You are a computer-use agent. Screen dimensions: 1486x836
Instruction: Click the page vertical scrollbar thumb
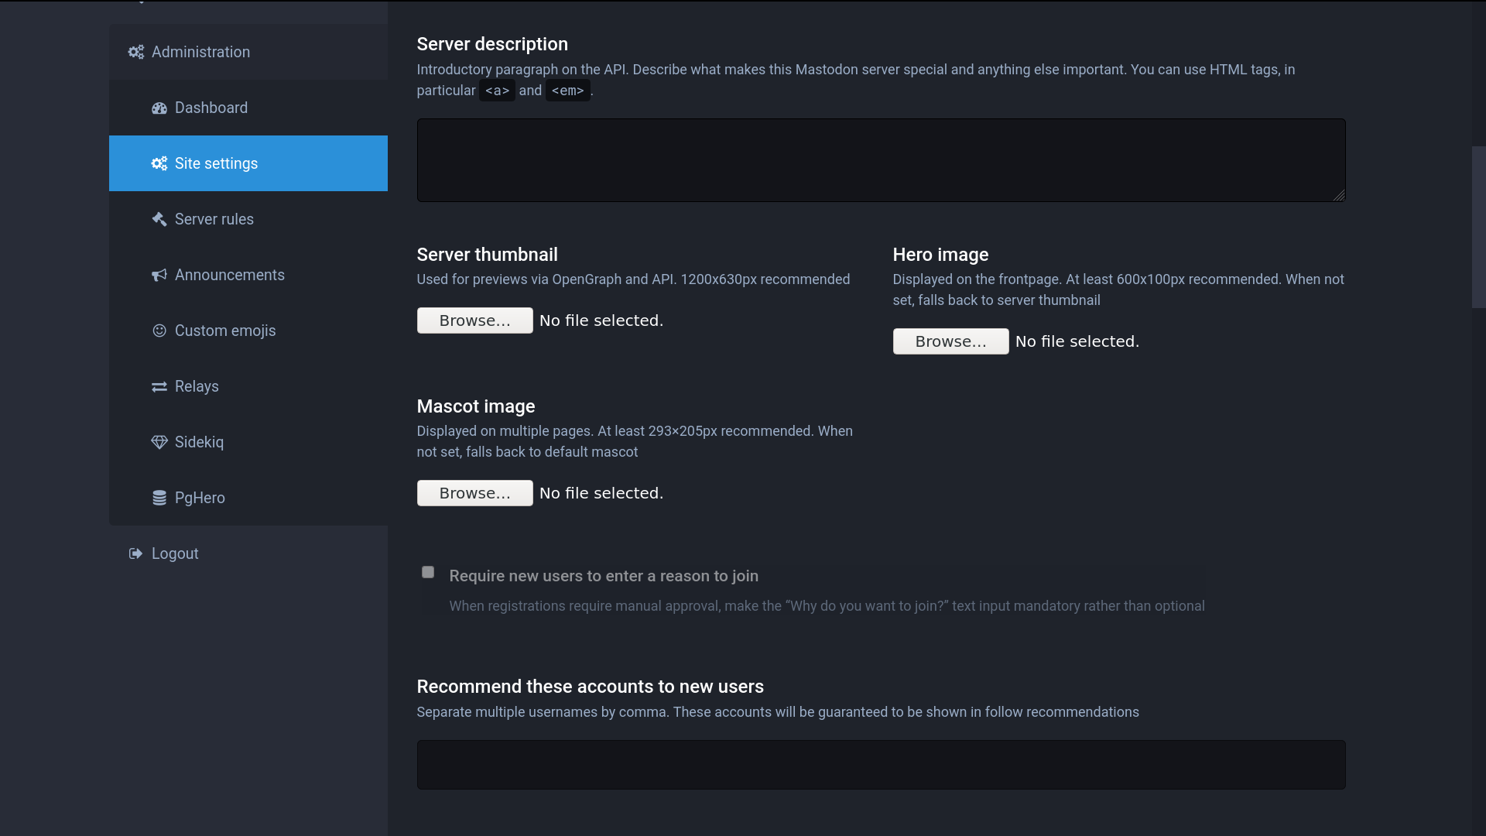[x=1478, y=228]
